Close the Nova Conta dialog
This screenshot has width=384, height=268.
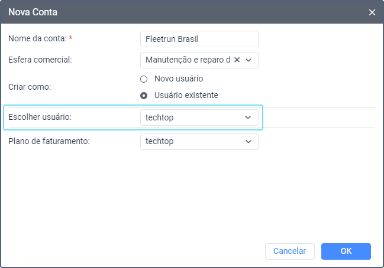coord(372,12)
